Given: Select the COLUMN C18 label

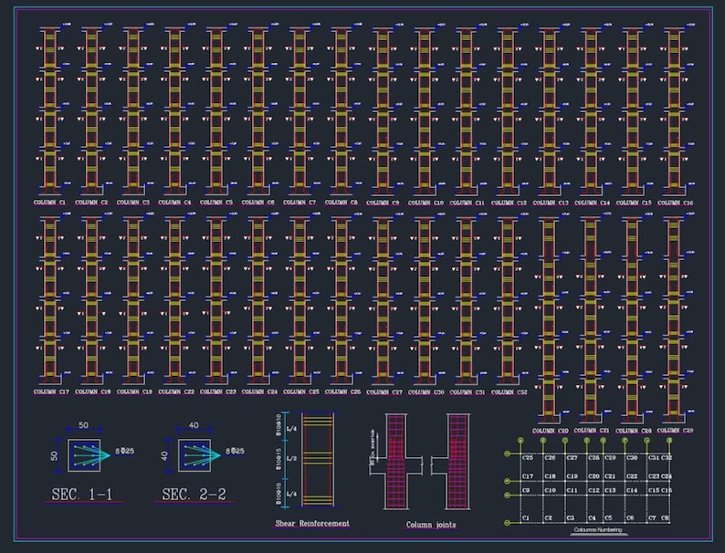Looking at the screenshot, I should coord(93,391).
